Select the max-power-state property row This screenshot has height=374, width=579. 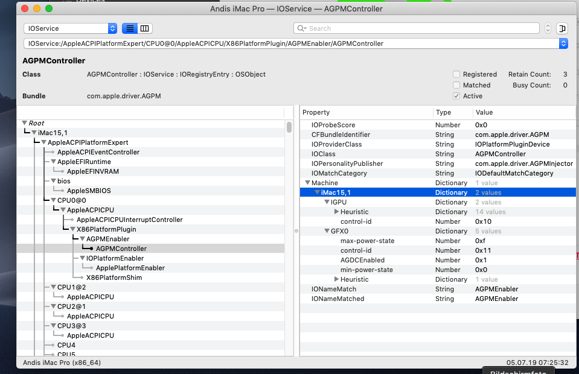[438, 241]
